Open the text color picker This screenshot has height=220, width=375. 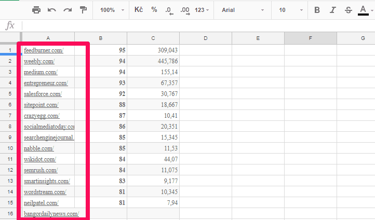[x=363, y=10]
